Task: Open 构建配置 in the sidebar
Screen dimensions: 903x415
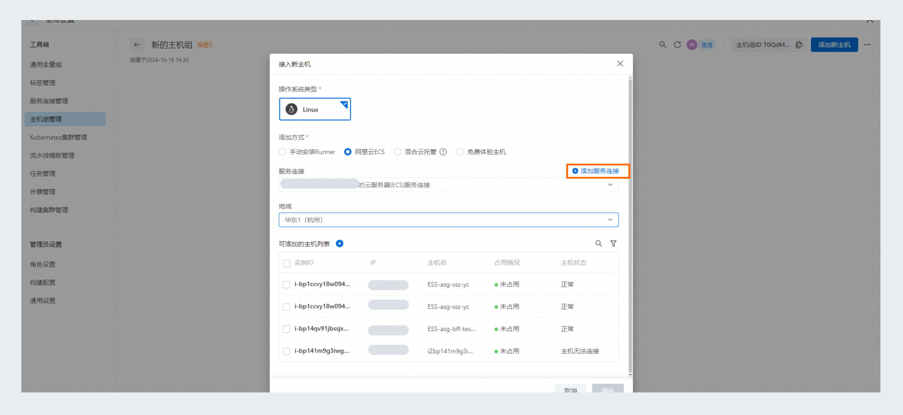Action: [42, 282]
